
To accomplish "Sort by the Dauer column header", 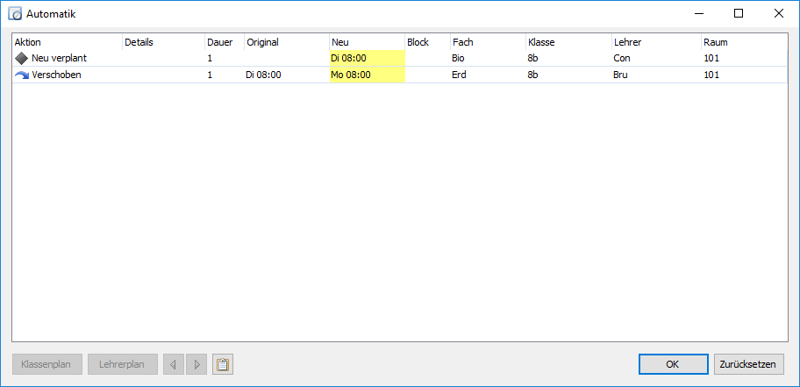I will click(x=225, y=42).
